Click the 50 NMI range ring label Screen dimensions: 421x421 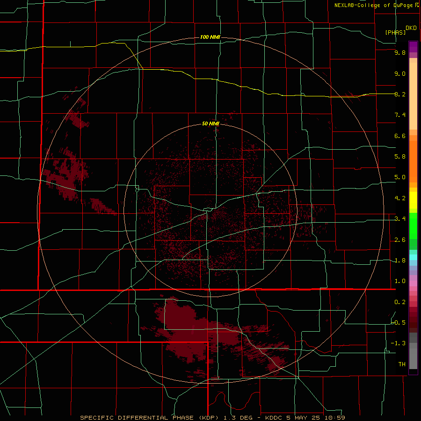click(210, 123)
